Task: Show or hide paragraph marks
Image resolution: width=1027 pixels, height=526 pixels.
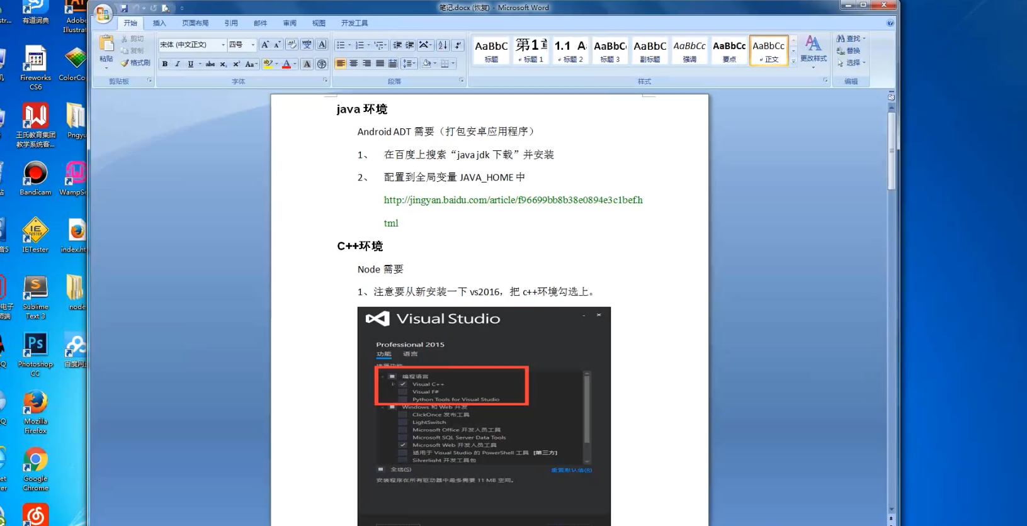Action: pos(458,45)
